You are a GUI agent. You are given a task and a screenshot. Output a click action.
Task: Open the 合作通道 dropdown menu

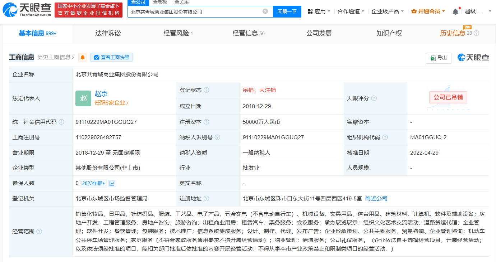coord(351,11)
